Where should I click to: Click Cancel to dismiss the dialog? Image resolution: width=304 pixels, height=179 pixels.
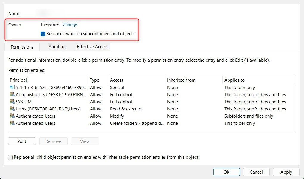tap(256, 172)
